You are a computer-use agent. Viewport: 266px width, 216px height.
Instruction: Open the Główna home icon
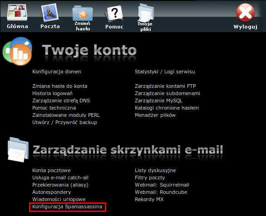17,13
